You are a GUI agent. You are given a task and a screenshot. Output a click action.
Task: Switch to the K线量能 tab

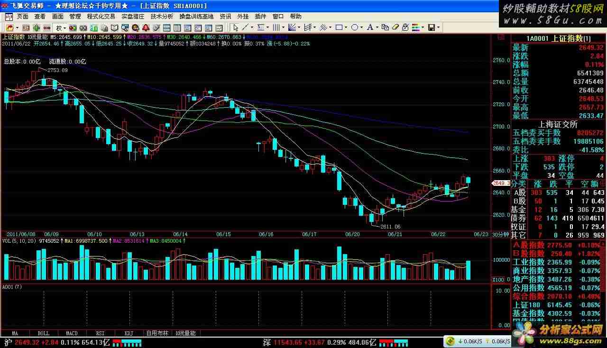[185, 333]
